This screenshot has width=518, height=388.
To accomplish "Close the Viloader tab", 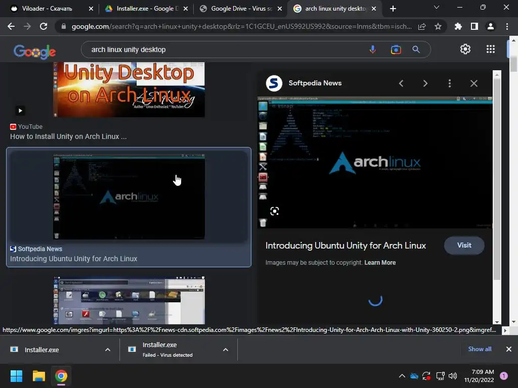I will pyautogui.click(x=91, y=9).
